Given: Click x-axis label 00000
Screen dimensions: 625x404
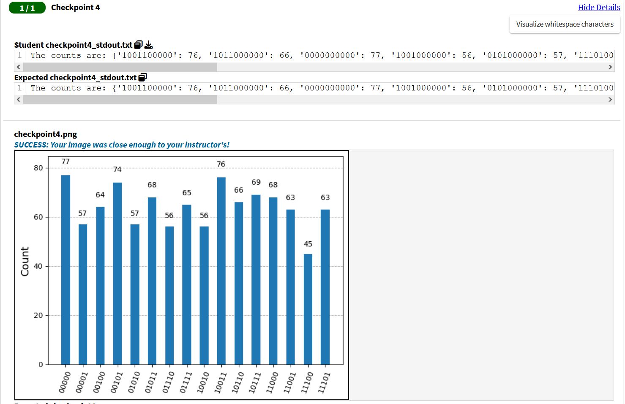Looking at the screenshot, I should click(65, 382).
